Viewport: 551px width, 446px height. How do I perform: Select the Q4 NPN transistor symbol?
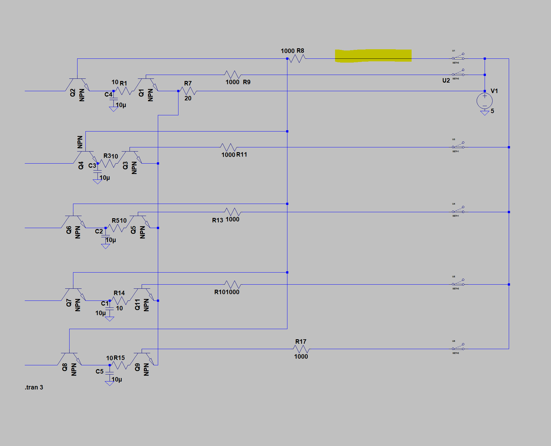85,157
